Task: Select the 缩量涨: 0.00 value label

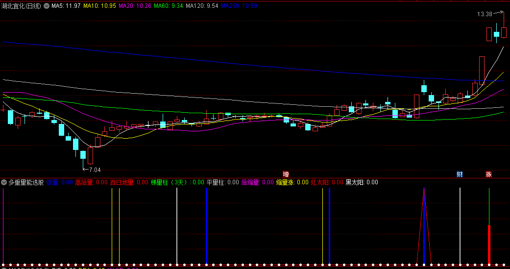Action: 292,182
